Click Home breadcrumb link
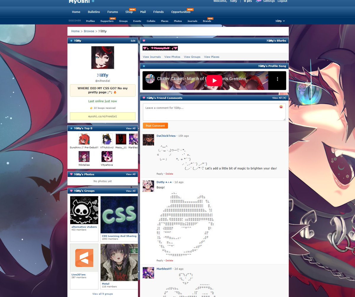The height and width of the screenshot is (297, 355). pyautogui.click(x=75, y=31)
